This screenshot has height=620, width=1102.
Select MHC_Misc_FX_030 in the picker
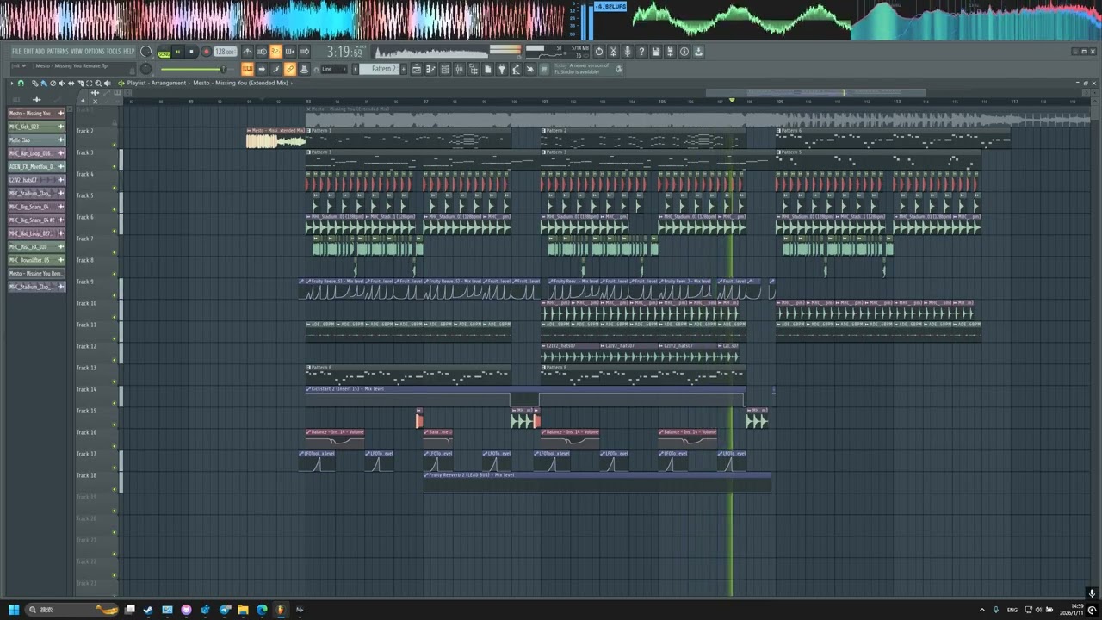tap(37, 246)
